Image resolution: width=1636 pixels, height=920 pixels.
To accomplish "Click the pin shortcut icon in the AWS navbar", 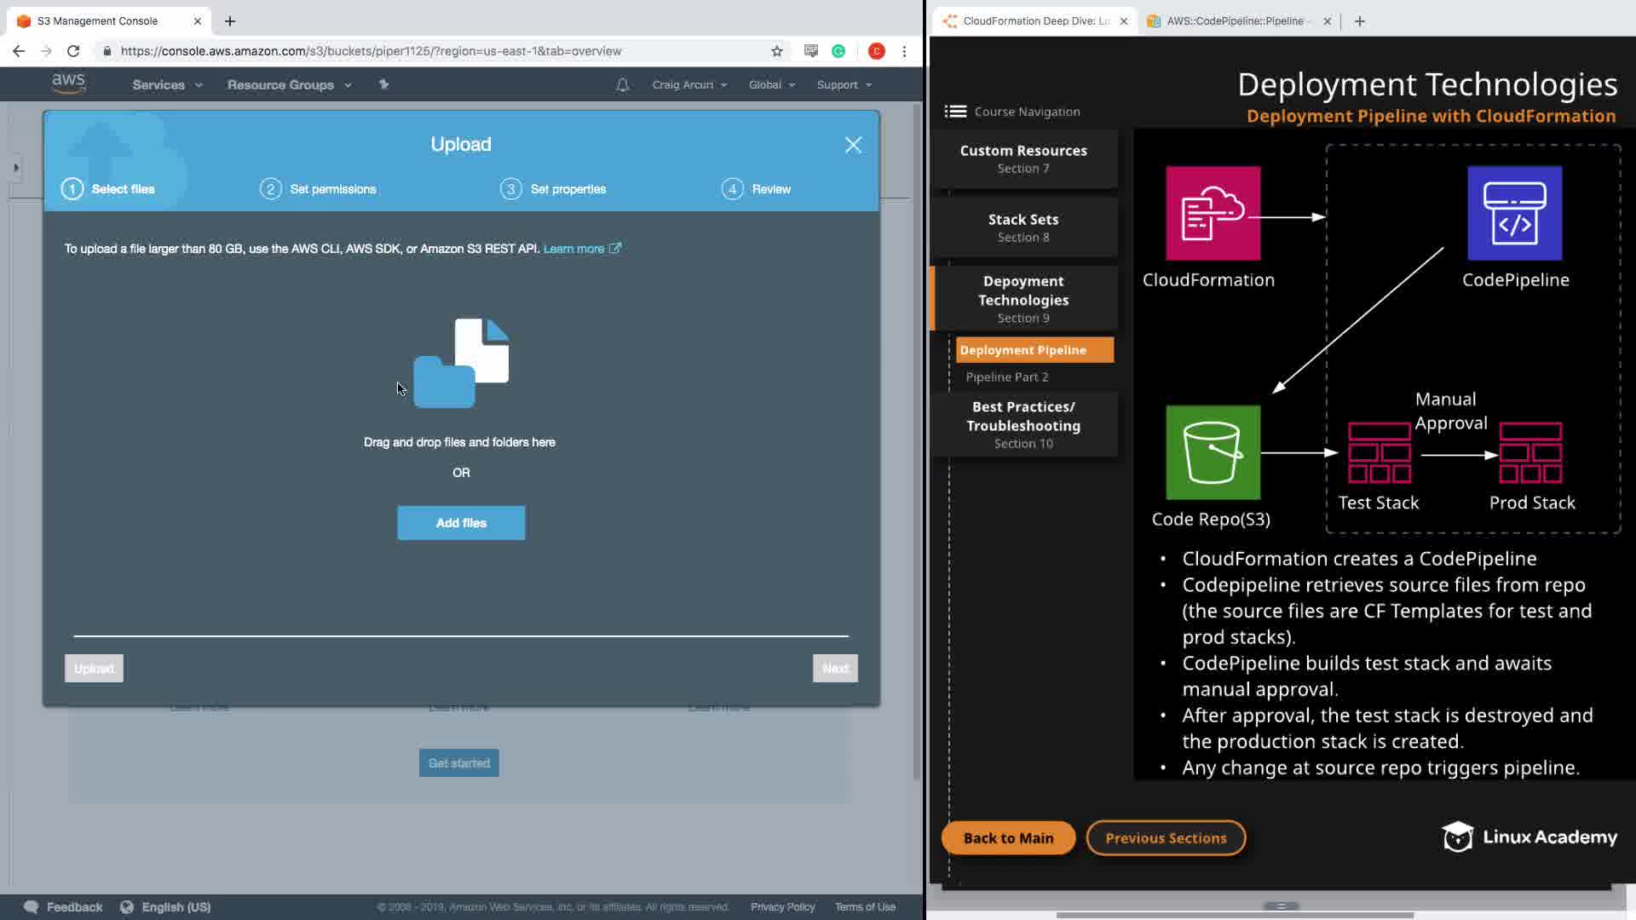I will point(383,84).
